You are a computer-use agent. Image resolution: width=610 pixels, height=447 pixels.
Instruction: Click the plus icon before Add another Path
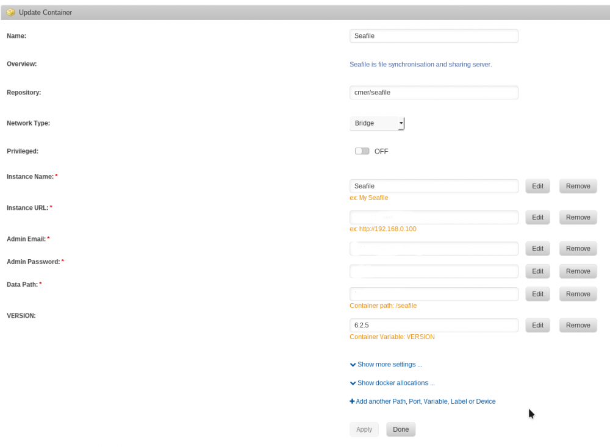point(352,401)
